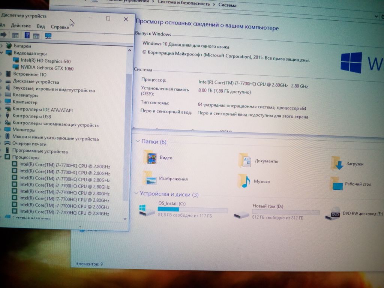Open the Загрузки folder
This screenshot has width=384, height=288.
(337, 164)
